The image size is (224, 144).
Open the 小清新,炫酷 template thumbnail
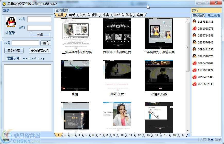(159, 75)
